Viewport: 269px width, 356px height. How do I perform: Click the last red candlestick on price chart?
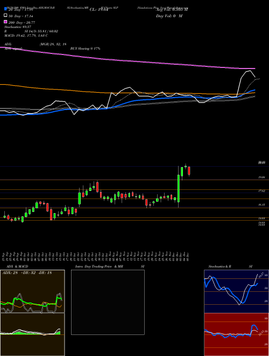click(x=189, y=171)
